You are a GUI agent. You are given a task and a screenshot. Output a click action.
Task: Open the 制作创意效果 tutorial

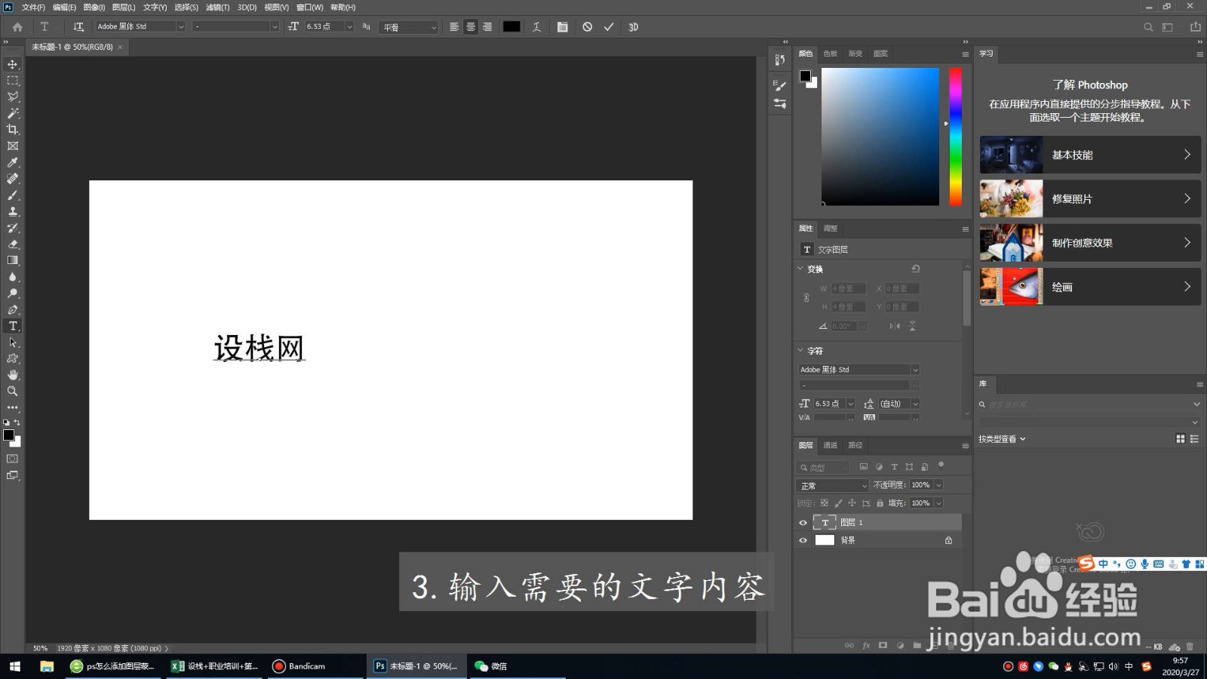(1090, 243)
